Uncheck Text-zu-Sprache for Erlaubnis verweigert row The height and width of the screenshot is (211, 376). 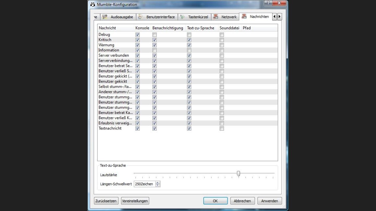(189, 123)
